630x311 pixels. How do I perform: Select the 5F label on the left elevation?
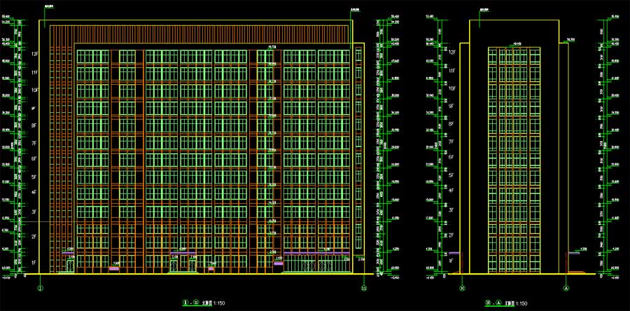click(x=34, y=177)
